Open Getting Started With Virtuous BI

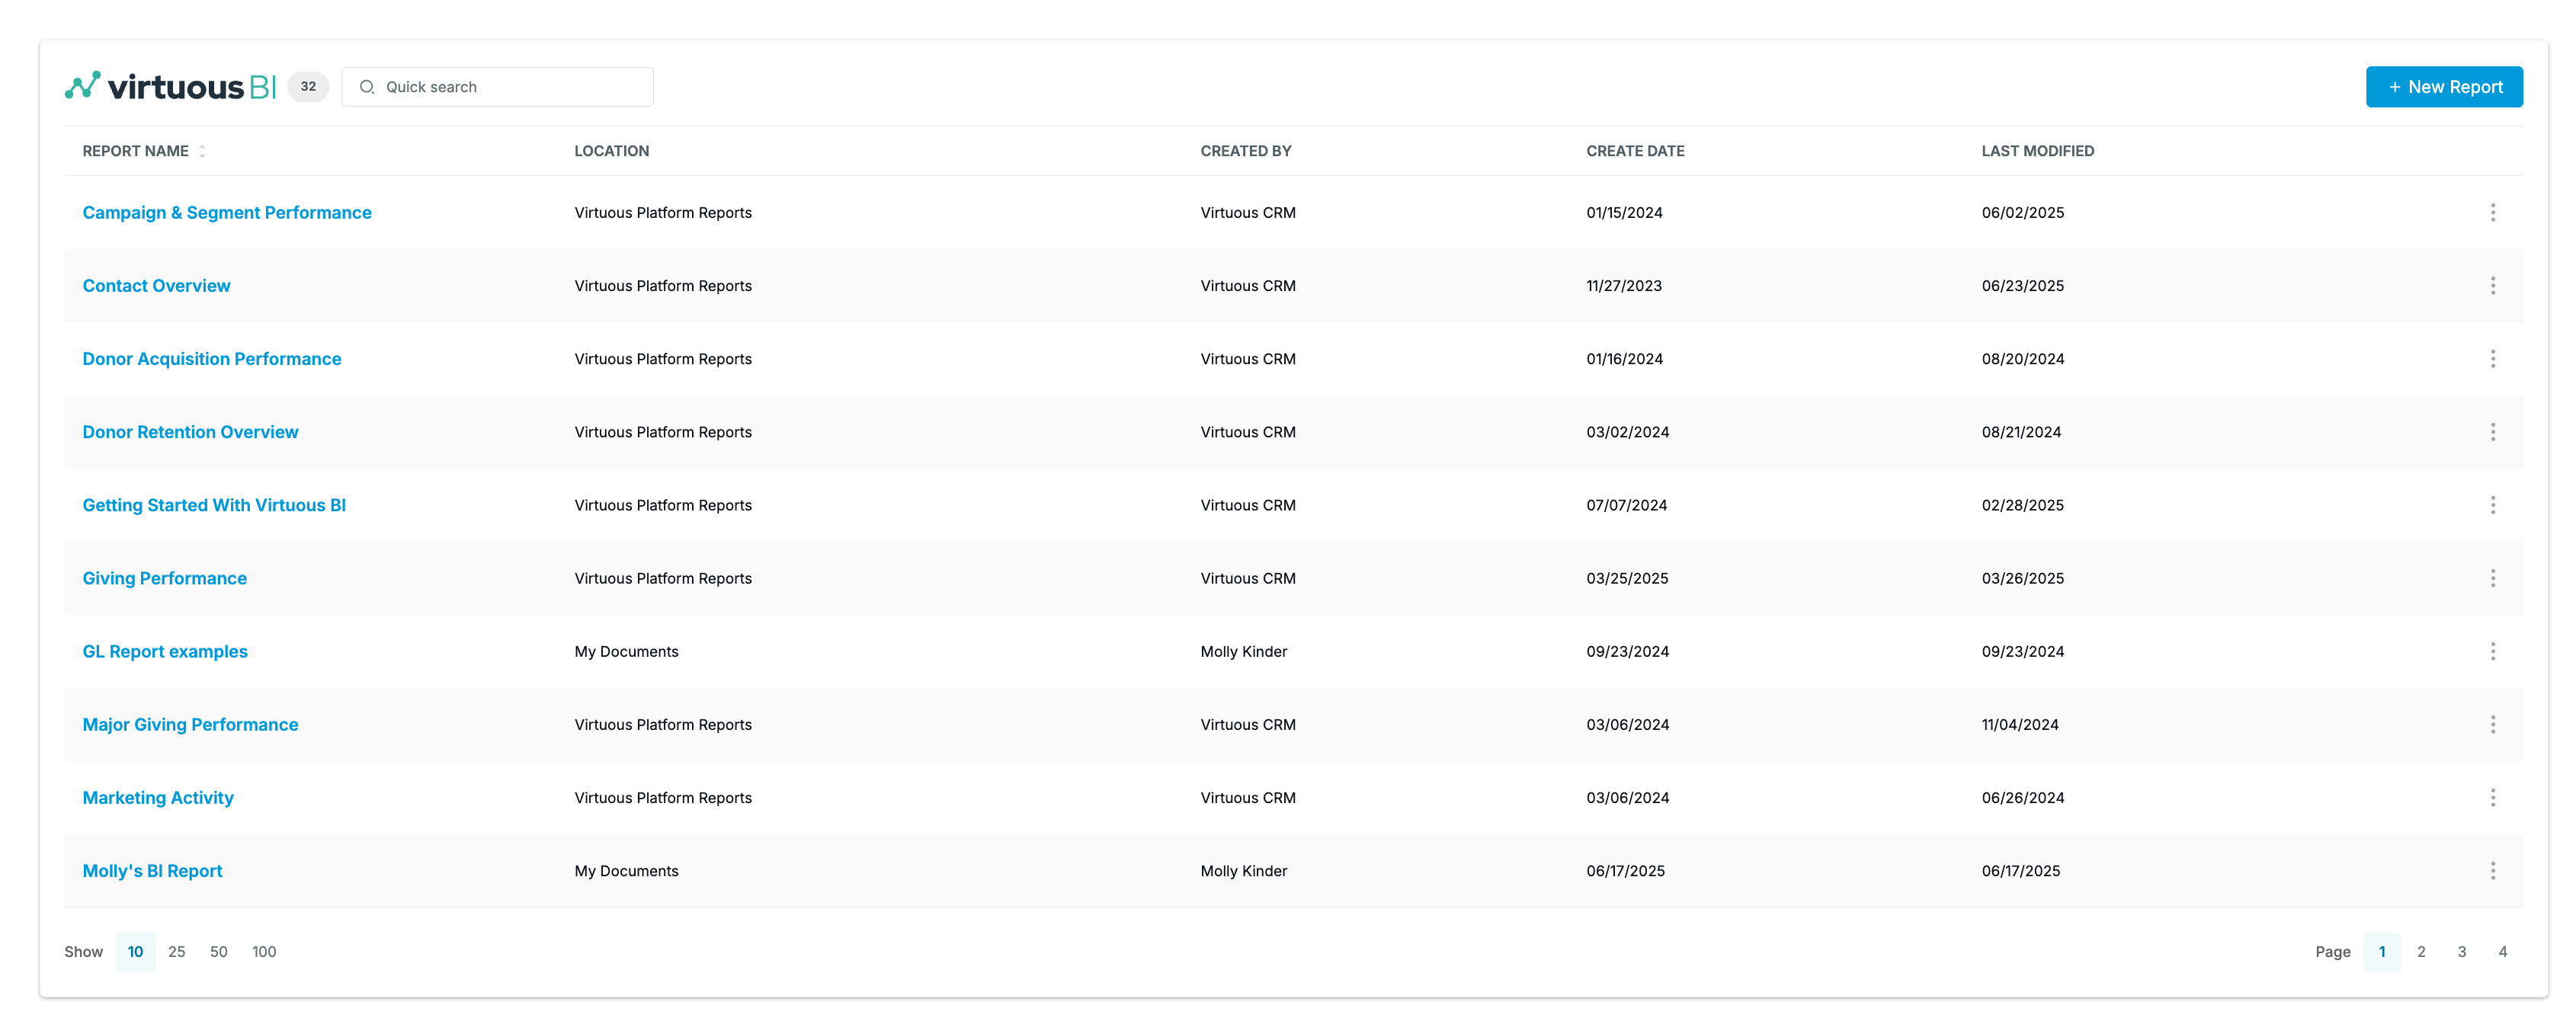pos(214,505)
